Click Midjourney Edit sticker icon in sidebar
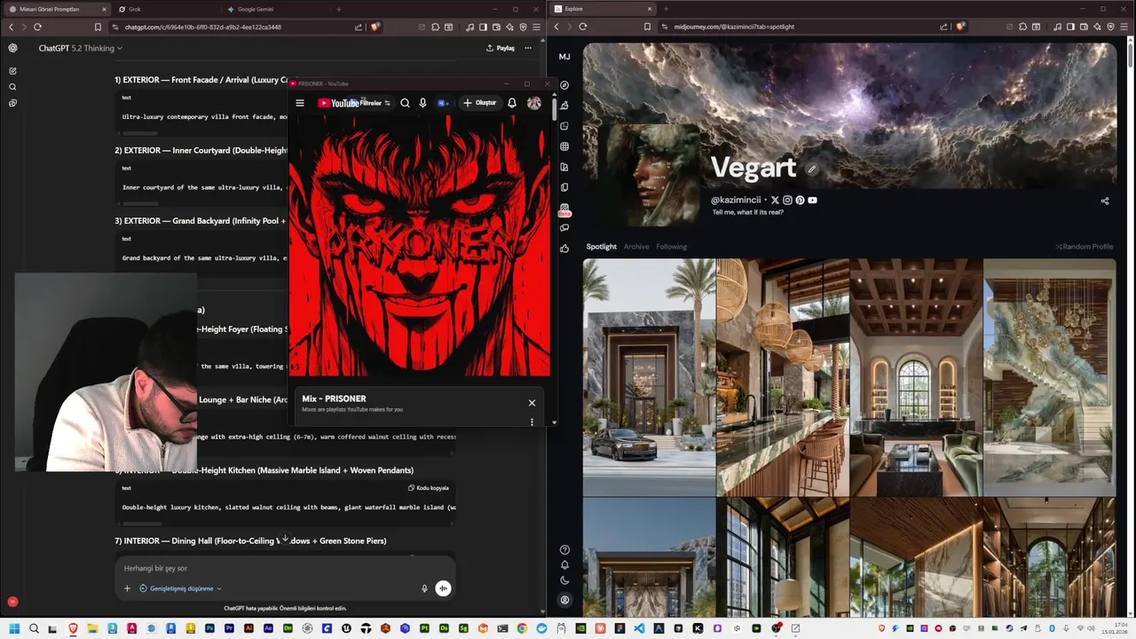The width and height of the screenshot is (1136, 639). [564, 126]
